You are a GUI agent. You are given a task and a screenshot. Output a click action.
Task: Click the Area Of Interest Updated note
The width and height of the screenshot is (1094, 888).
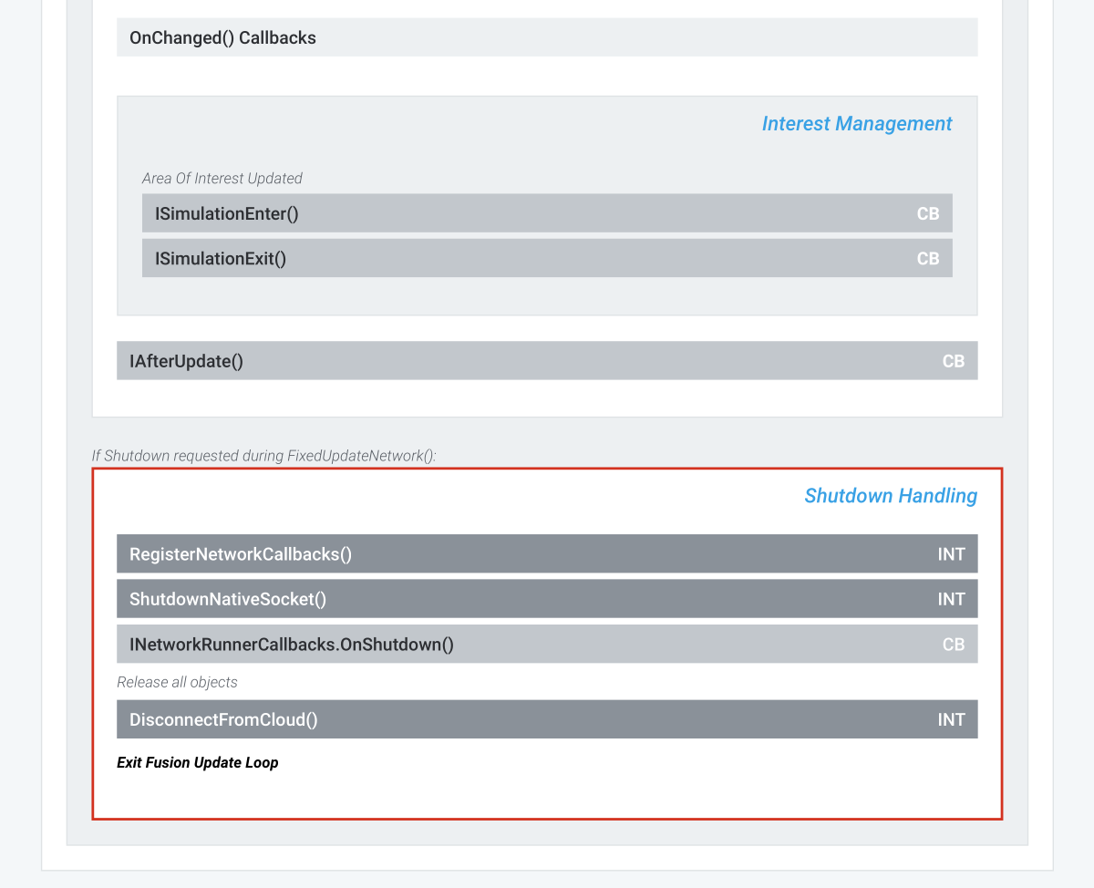click(222, 179)
